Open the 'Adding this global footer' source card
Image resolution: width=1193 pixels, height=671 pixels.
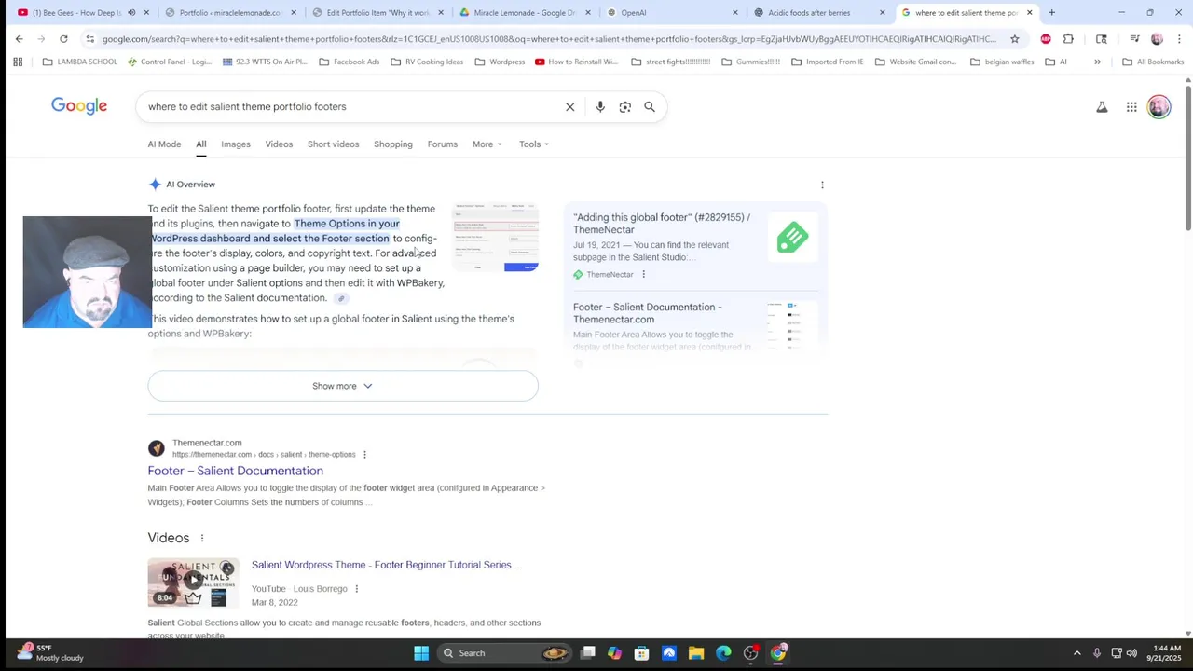pyautogui.click(x=694, y=246)
